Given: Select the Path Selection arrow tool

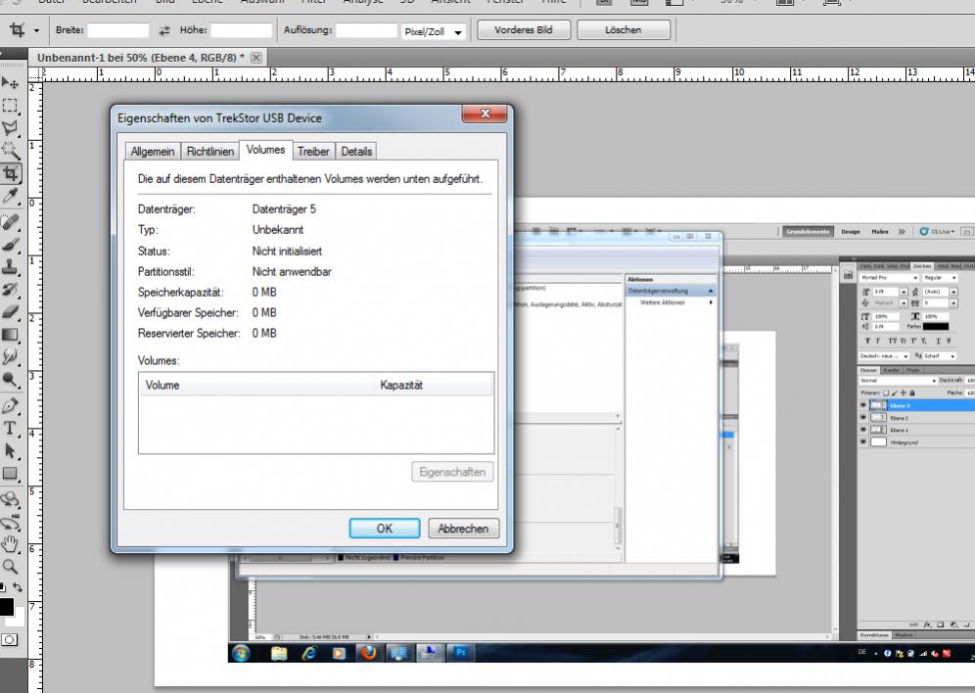Looking at the screenshot, I should (x=10, y=450).
